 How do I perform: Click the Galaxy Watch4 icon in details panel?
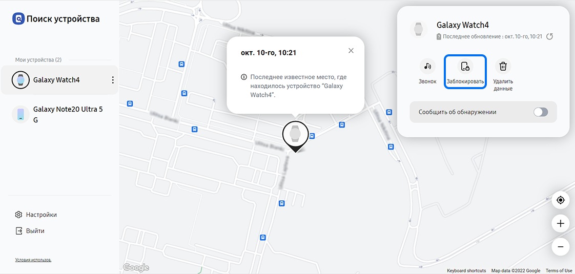click(418, 29)
